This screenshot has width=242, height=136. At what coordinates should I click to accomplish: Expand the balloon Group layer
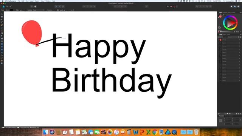(219, 40)
